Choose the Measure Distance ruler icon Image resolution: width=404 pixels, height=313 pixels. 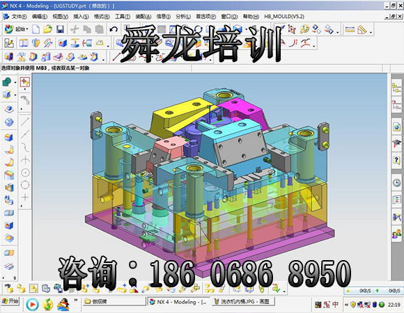(350, 29)
